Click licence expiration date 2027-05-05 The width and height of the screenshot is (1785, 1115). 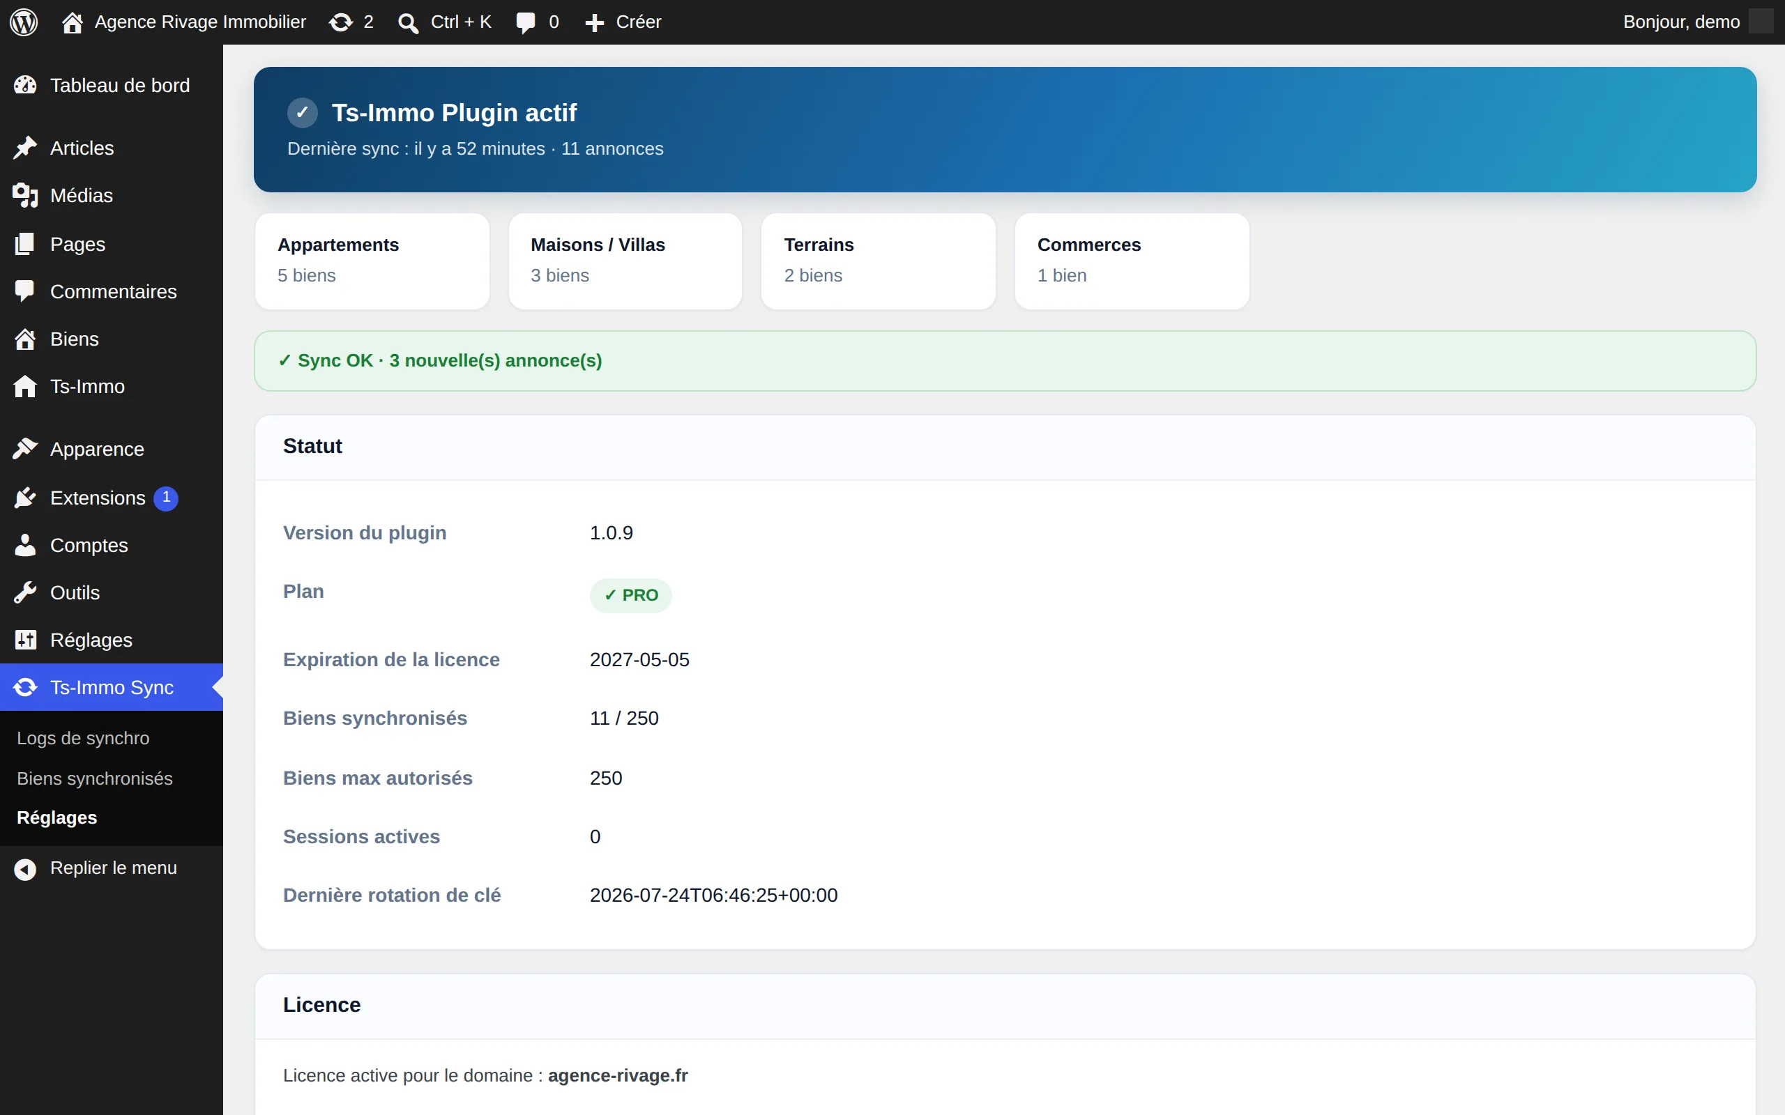[x=639, y=659]
